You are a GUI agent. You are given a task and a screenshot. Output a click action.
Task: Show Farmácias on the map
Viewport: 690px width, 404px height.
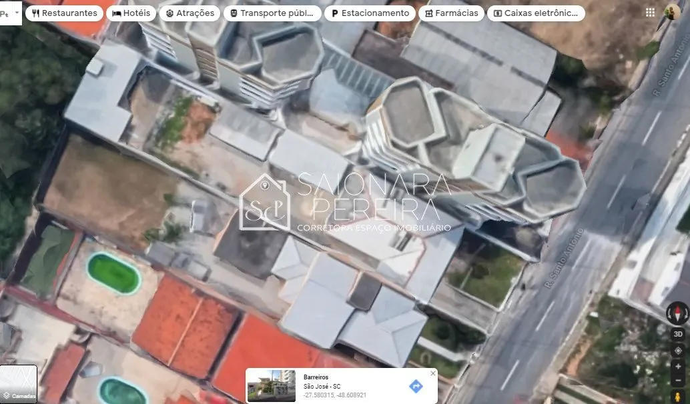(x=451, y=13)
